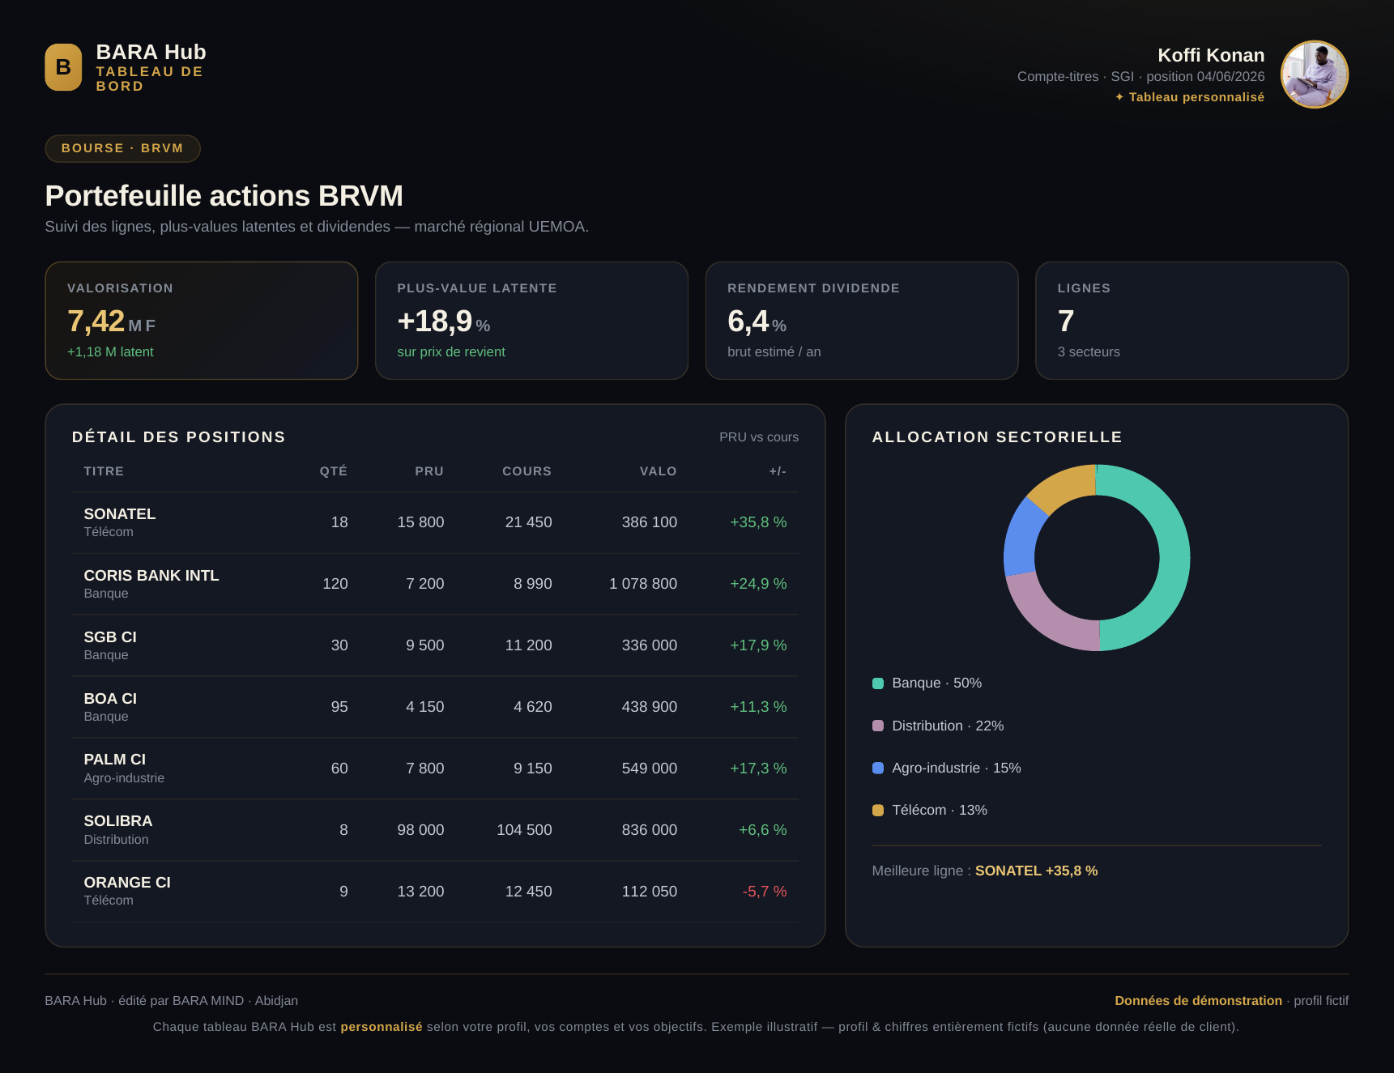Click the Banque · 50% legend label
The height and width of the screenshot is (1073, 1394).
937,683
